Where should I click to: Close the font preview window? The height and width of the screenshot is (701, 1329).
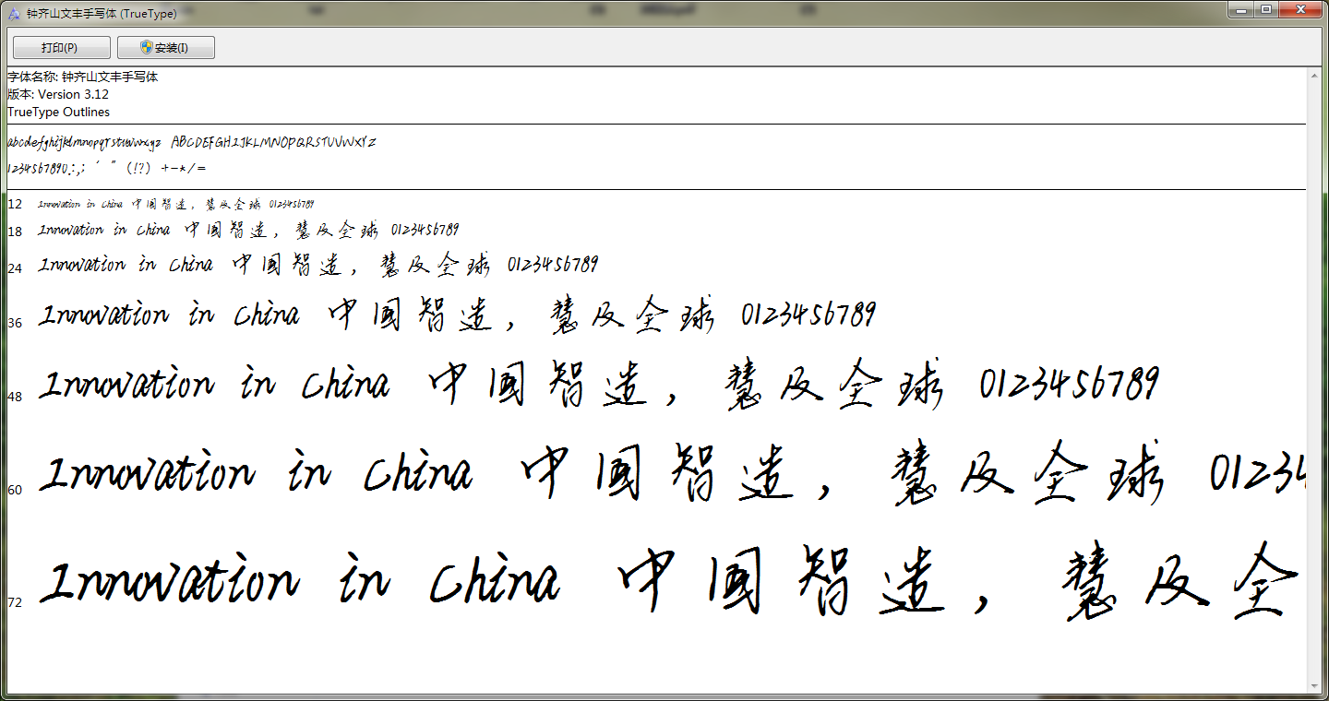tap(1301, 10)
